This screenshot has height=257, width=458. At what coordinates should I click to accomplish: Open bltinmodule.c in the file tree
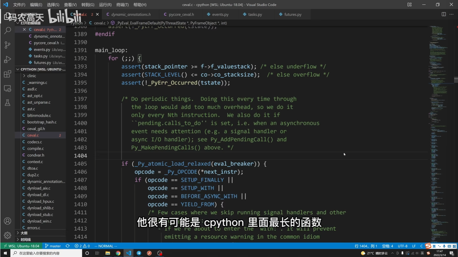pos(39,116)
